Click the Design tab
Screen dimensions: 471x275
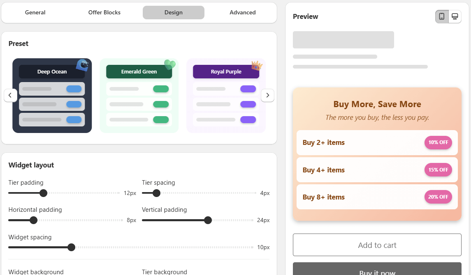coord(174,13)
